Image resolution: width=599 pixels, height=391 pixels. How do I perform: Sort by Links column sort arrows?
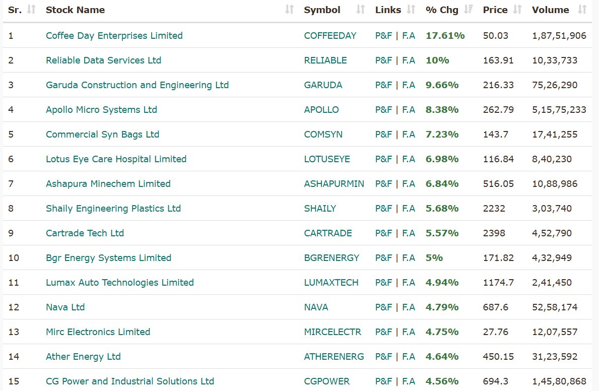point(411,10)
